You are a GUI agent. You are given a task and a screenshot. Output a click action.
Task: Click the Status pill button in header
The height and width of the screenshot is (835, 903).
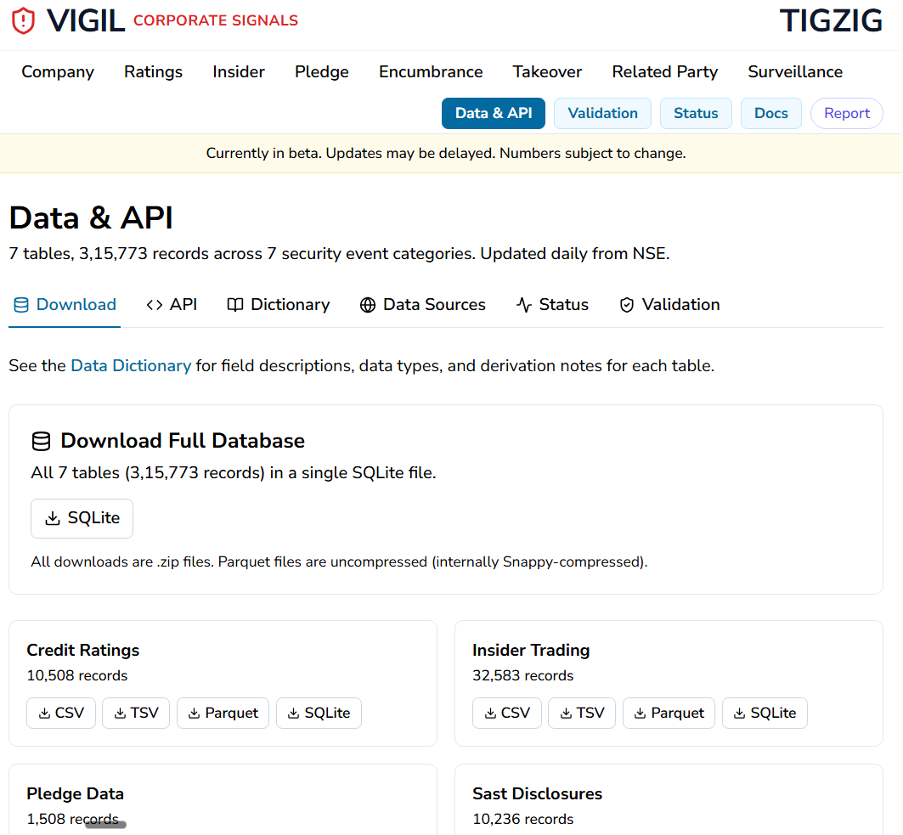[696, 114]
